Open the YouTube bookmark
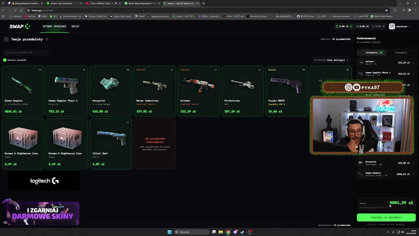The height and width of the screenshot is (236, 419). tap(30, 16)
